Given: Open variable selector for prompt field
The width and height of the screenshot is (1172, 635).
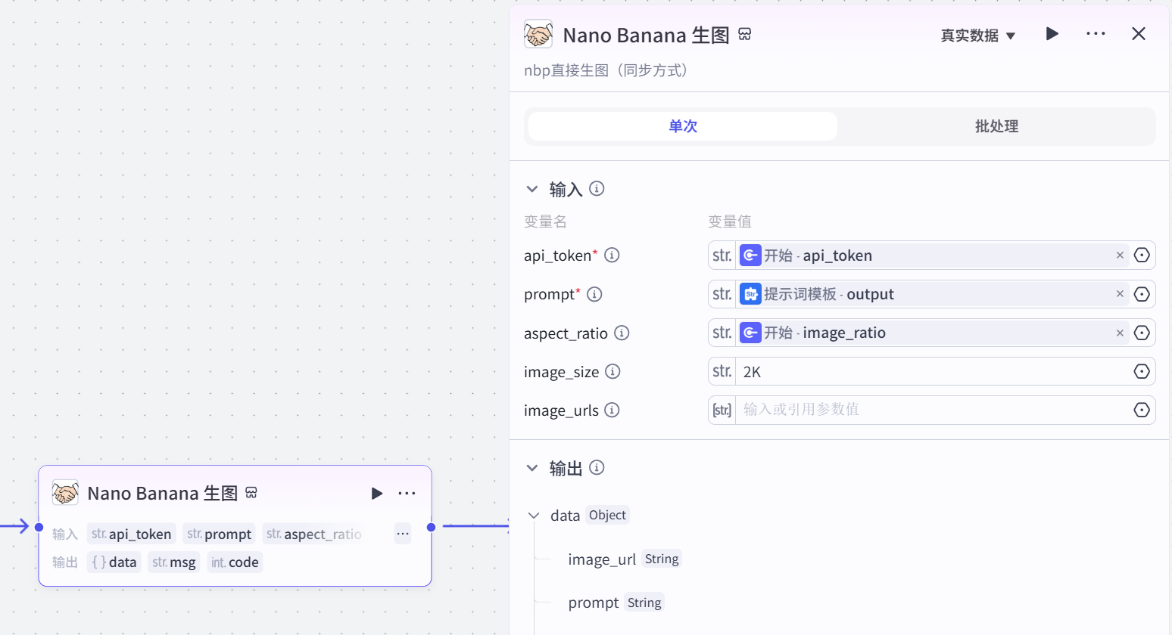Looking at the screenshot, I should (1142, 294).
